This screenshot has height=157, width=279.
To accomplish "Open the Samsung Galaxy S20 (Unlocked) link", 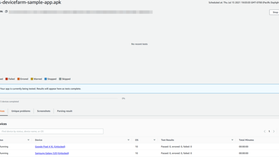I will click(x=52, y=153).
